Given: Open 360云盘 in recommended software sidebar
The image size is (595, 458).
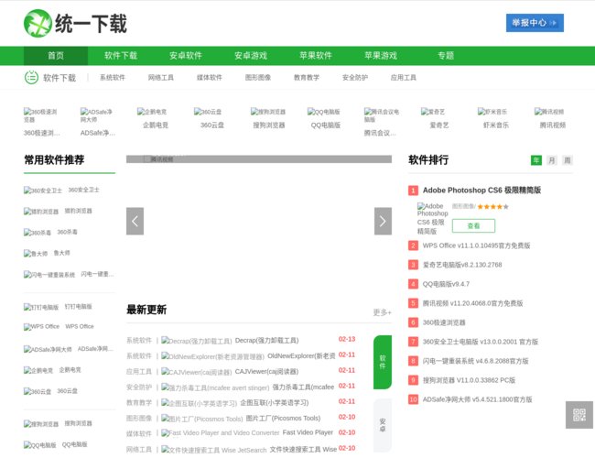Looking at the screenshot, I should [50, 391].
